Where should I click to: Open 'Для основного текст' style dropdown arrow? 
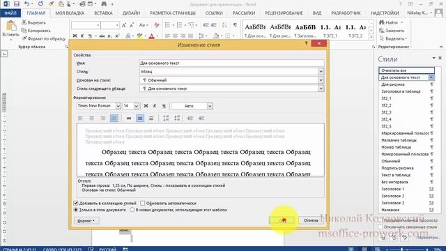coord(431,77)
